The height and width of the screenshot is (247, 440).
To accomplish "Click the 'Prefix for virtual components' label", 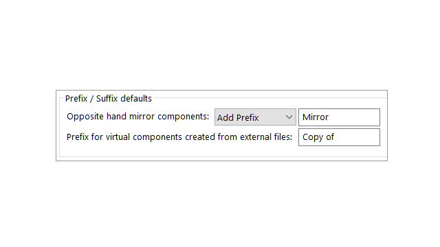I will coord(179,137).
